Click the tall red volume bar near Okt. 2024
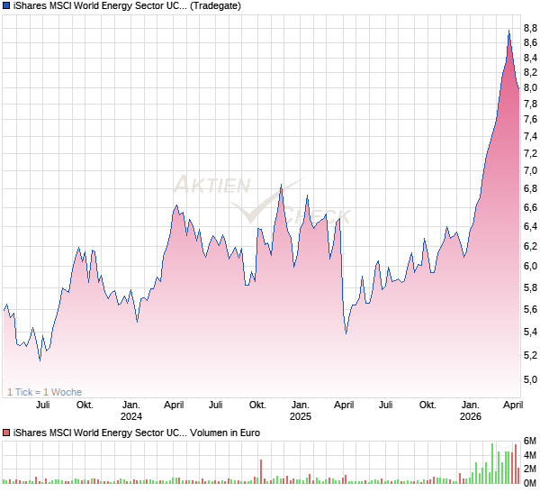558x492 pixels. tap(260, 470)
